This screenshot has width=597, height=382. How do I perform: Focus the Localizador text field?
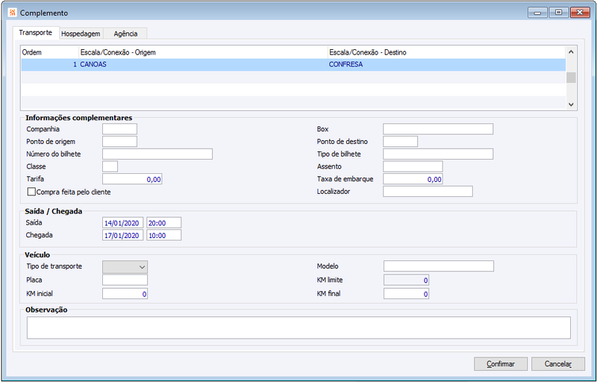pyautogui.click(x=428, y=192)
